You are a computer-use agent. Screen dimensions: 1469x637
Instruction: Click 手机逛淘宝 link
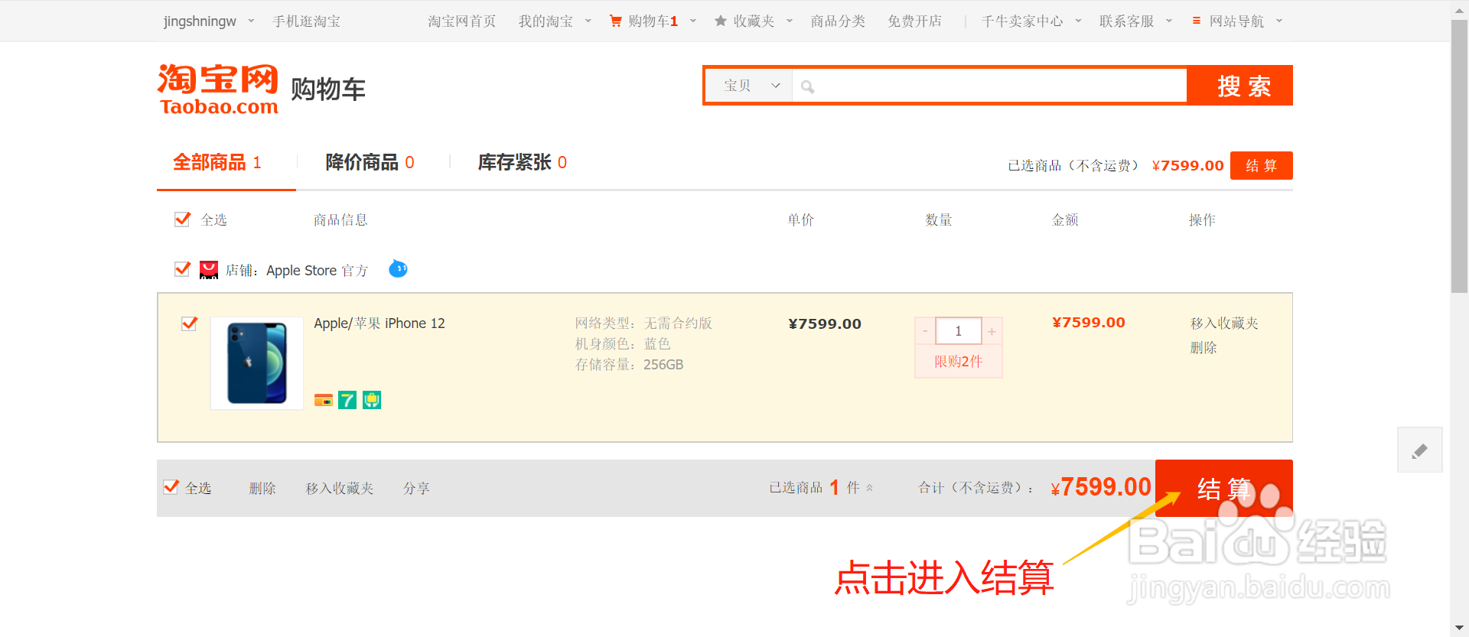tap(307, 21)
